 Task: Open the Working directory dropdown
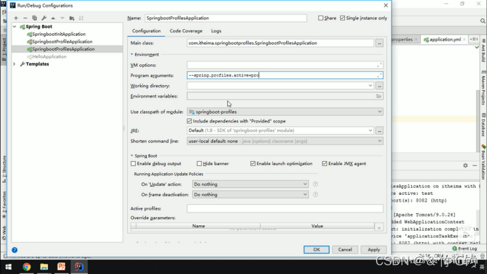point(370,86)
